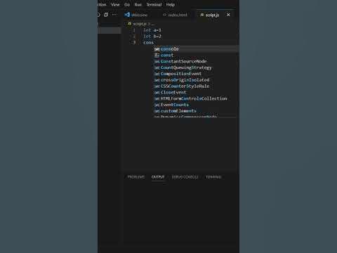Open the OUTPUT panel tab
The width and height of the screenshot is (337, 253).
(x=158, y=177)
